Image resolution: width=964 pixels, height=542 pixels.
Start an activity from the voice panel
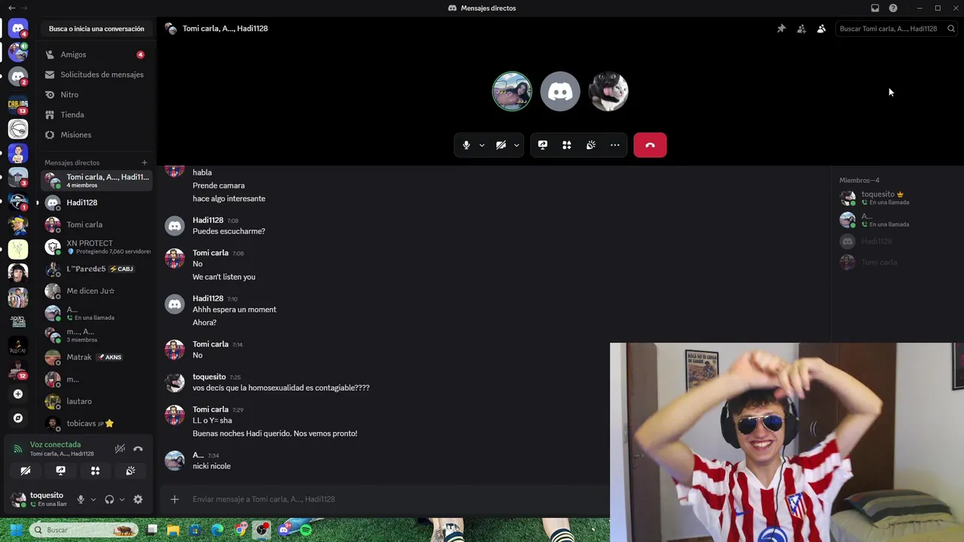coord(95,470)
